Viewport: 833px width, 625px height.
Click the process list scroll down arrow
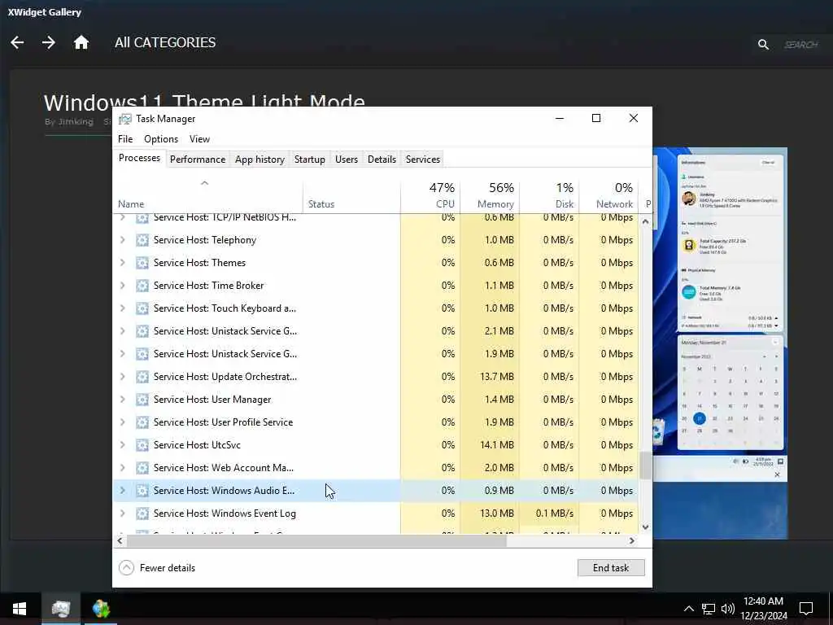[645, 527]
